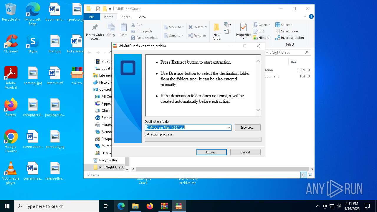Switch to Large icons view icon
The width and height of the screenshot is (377, 212).
coord(310,175)
